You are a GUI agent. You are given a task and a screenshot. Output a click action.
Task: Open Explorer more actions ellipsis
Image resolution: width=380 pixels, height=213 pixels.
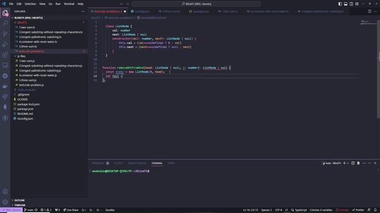[83, 11]
